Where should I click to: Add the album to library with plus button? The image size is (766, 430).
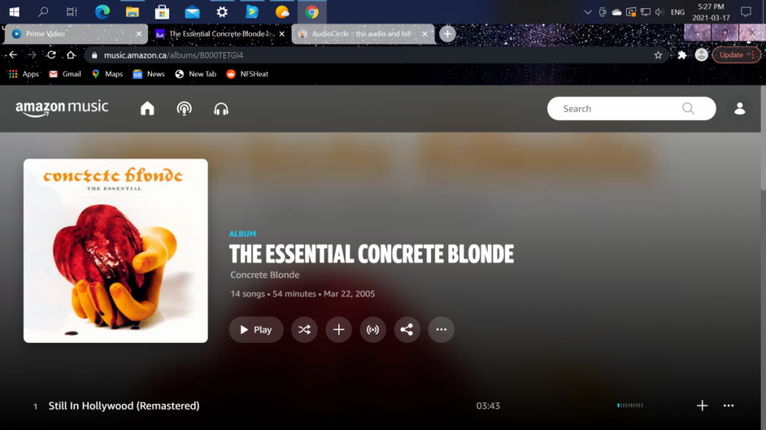pyautogui.click(x=339, y=329)
